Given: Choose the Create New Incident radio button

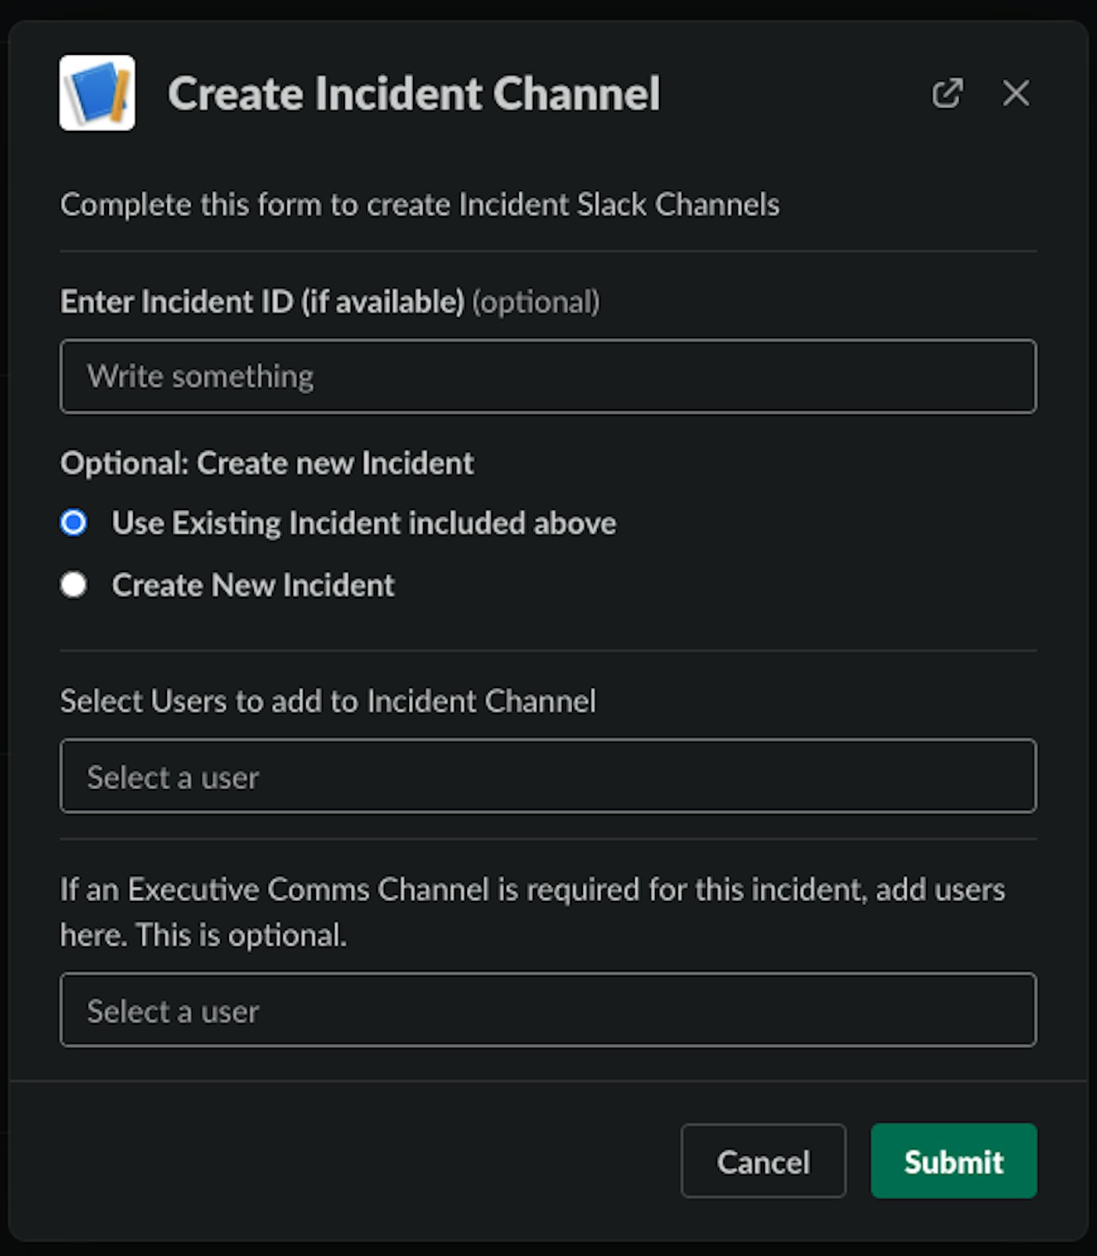Looking at the screenshot, I should (74, 585).
